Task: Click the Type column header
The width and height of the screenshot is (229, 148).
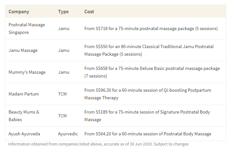Action: [63, 12]
